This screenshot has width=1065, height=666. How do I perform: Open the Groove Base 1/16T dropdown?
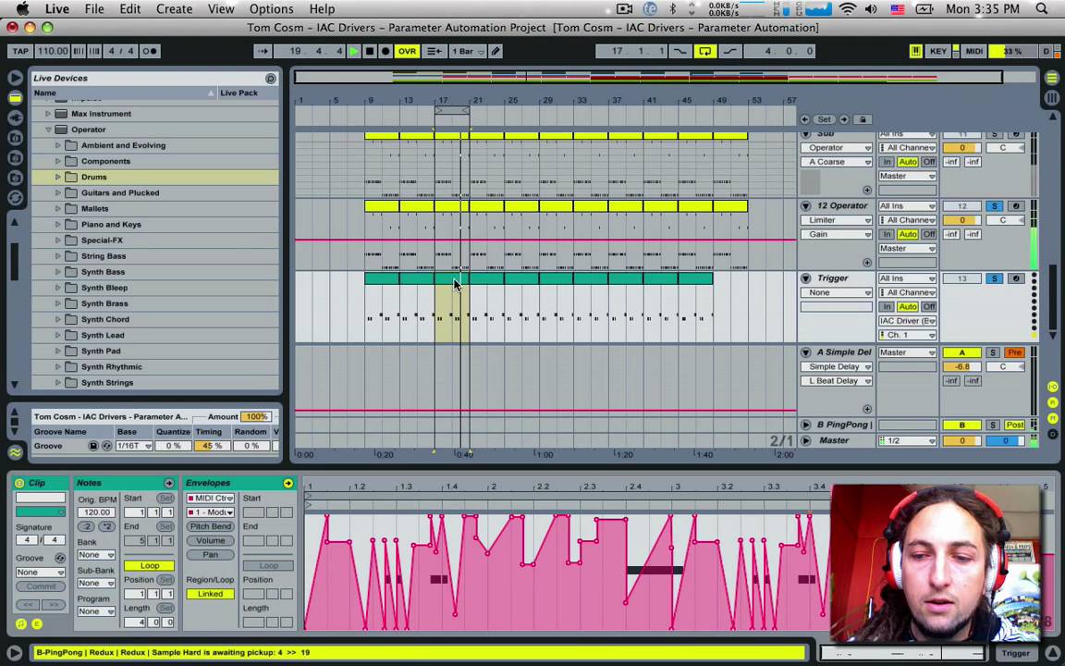[x=134, y=446]
